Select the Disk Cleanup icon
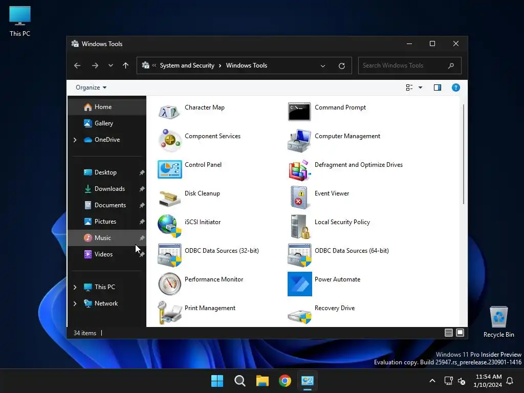Image resolution: width=524 pixels, height=393 pixels. point(169,198)
